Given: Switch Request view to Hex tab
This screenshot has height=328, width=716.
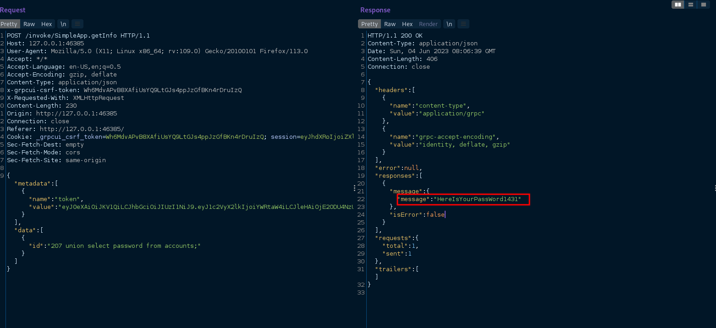Looking at the screenshot, I should [x=46, y=24].
